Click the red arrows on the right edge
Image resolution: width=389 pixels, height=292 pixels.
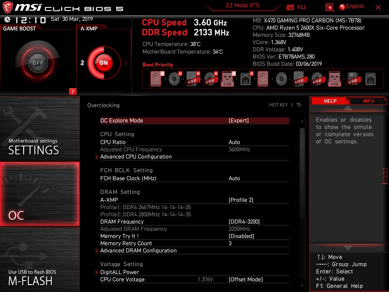point(385,184)
